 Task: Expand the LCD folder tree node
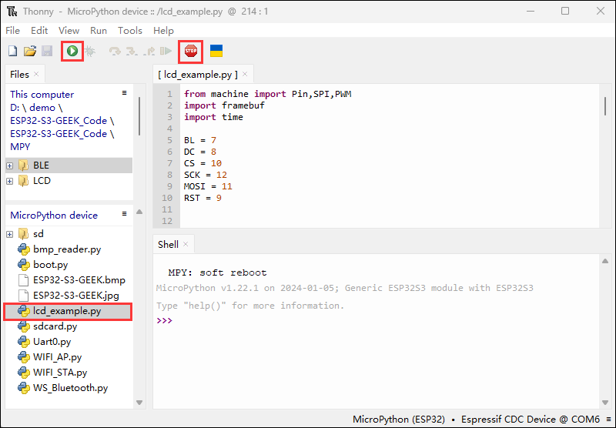pos(10,181)
